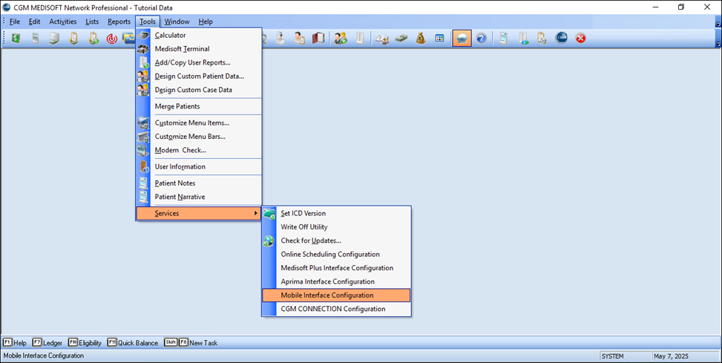
Task: Select Modem Check menu entry
Action: [x=199, y=150]
